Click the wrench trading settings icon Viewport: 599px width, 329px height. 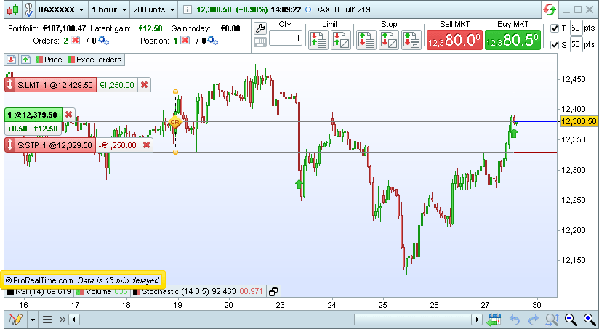(x=260, y=26)
